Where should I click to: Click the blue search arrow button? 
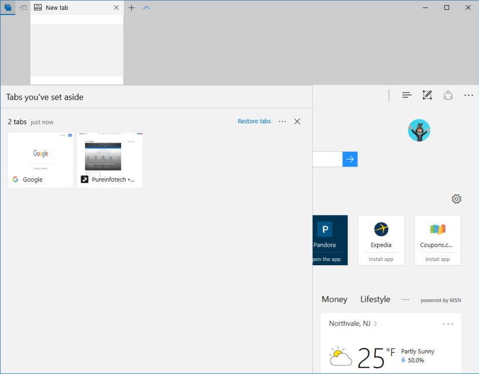[x=350, y=159]
